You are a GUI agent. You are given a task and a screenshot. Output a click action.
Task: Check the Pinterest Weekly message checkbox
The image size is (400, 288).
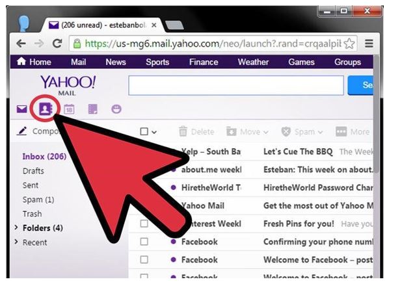click(x=144, y=224)
